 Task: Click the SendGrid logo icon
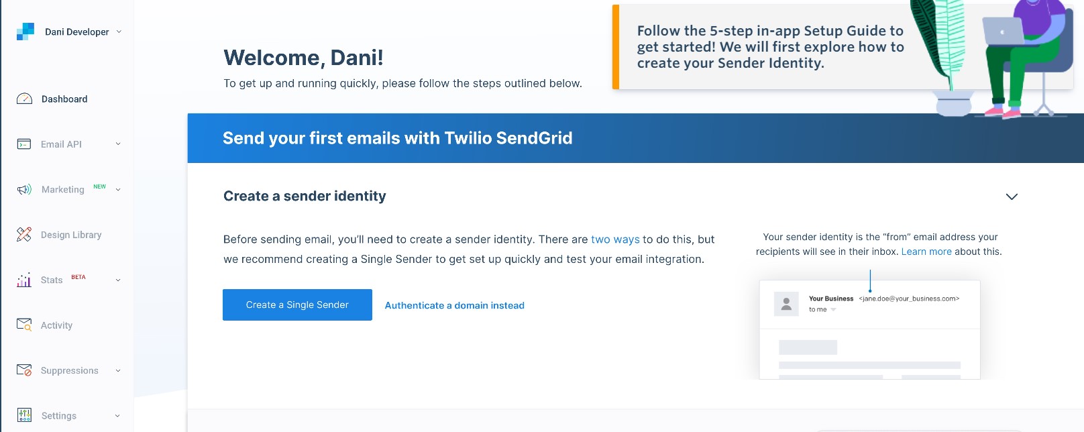click(x=25, y=32)
